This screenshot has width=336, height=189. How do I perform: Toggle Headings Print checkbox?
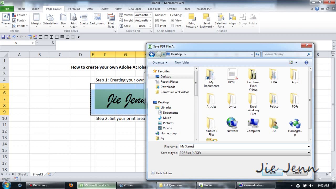click(x=172, y=26)
